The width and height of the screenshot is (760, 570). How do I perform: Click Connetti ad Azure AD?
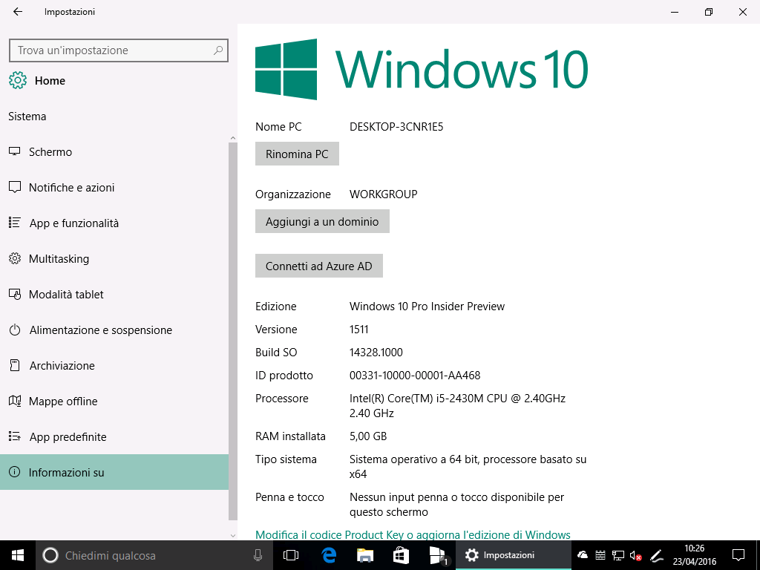(x=319, y=266)
